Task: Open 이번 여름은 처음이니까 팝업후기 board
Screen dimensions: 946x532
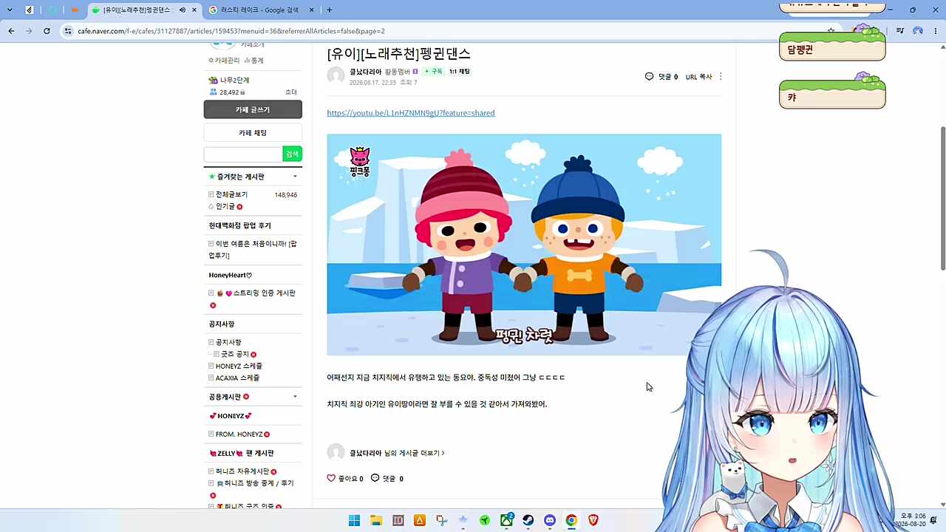Action: [253, 249]
